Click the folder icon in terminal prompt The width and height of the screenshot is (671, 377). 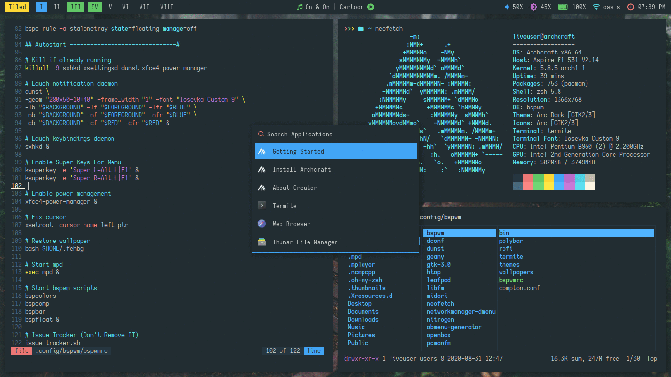click(361, 29)
